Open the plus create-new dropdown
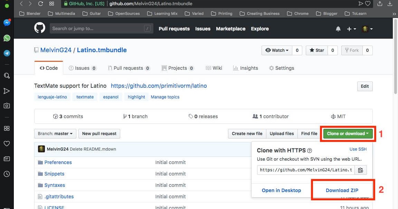398x209 pixels. 351,29
